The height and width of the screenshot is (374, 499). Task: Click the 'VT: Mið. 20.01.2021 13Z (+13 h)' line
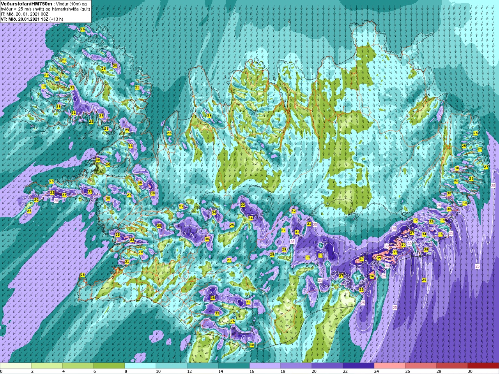[32, 19]
